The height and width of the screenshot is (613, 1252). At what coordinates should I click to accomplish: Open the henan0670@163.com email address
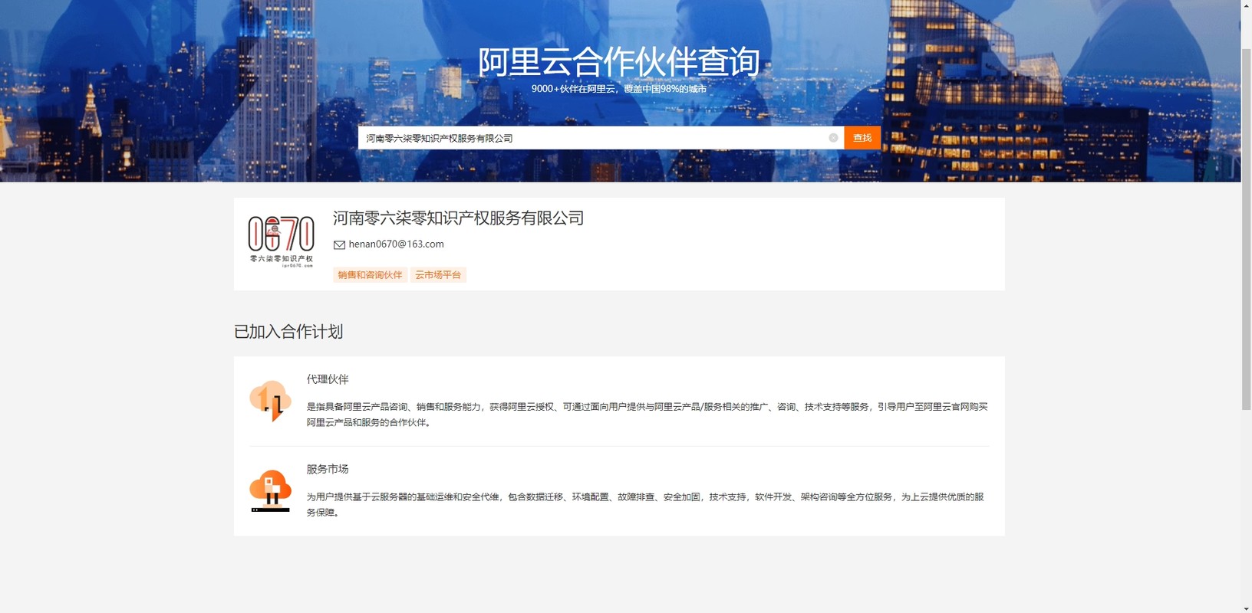396,244
